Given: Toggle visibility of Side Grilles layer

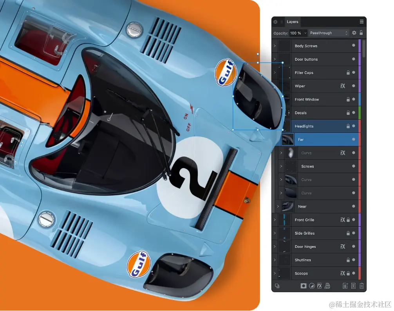Looking at the screenshot, I should coord(354,233).
